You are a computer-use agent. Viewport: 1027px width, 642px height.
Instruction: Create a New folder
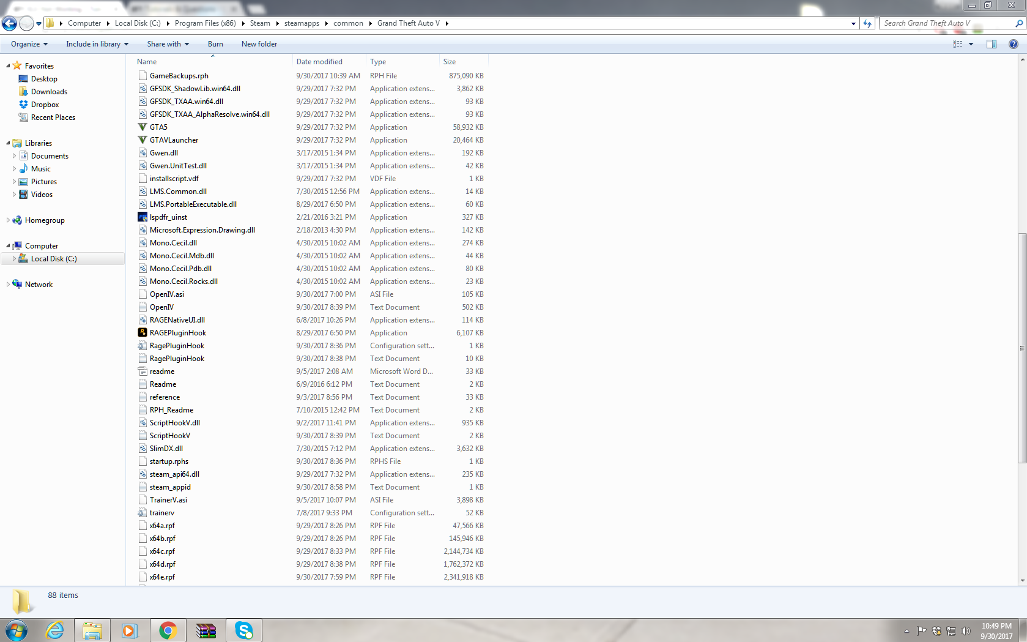coord(259,44)
